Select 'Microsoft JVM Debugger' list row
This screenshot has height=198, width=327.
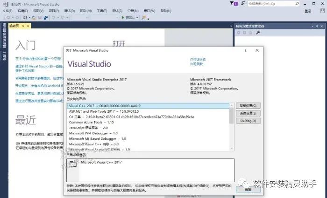click(x=148, y=133)
